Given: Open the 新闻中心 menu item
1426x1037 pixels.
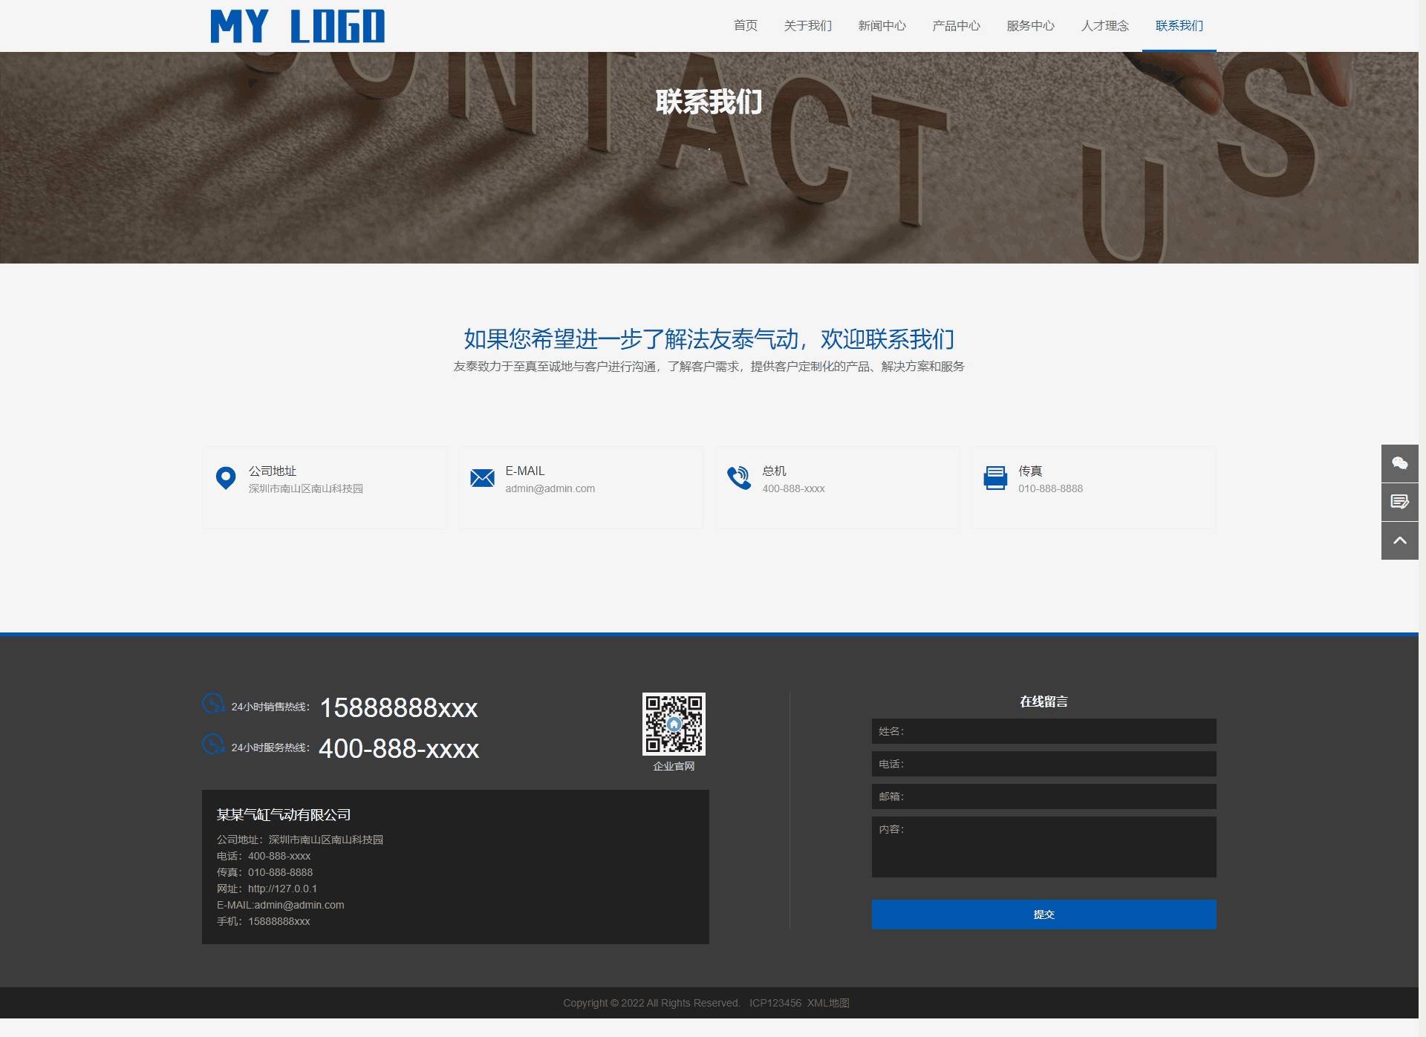Looking at the screenshot, I should click(x=882, y=26).
